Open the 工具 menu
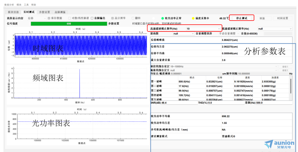 [26, 5]
